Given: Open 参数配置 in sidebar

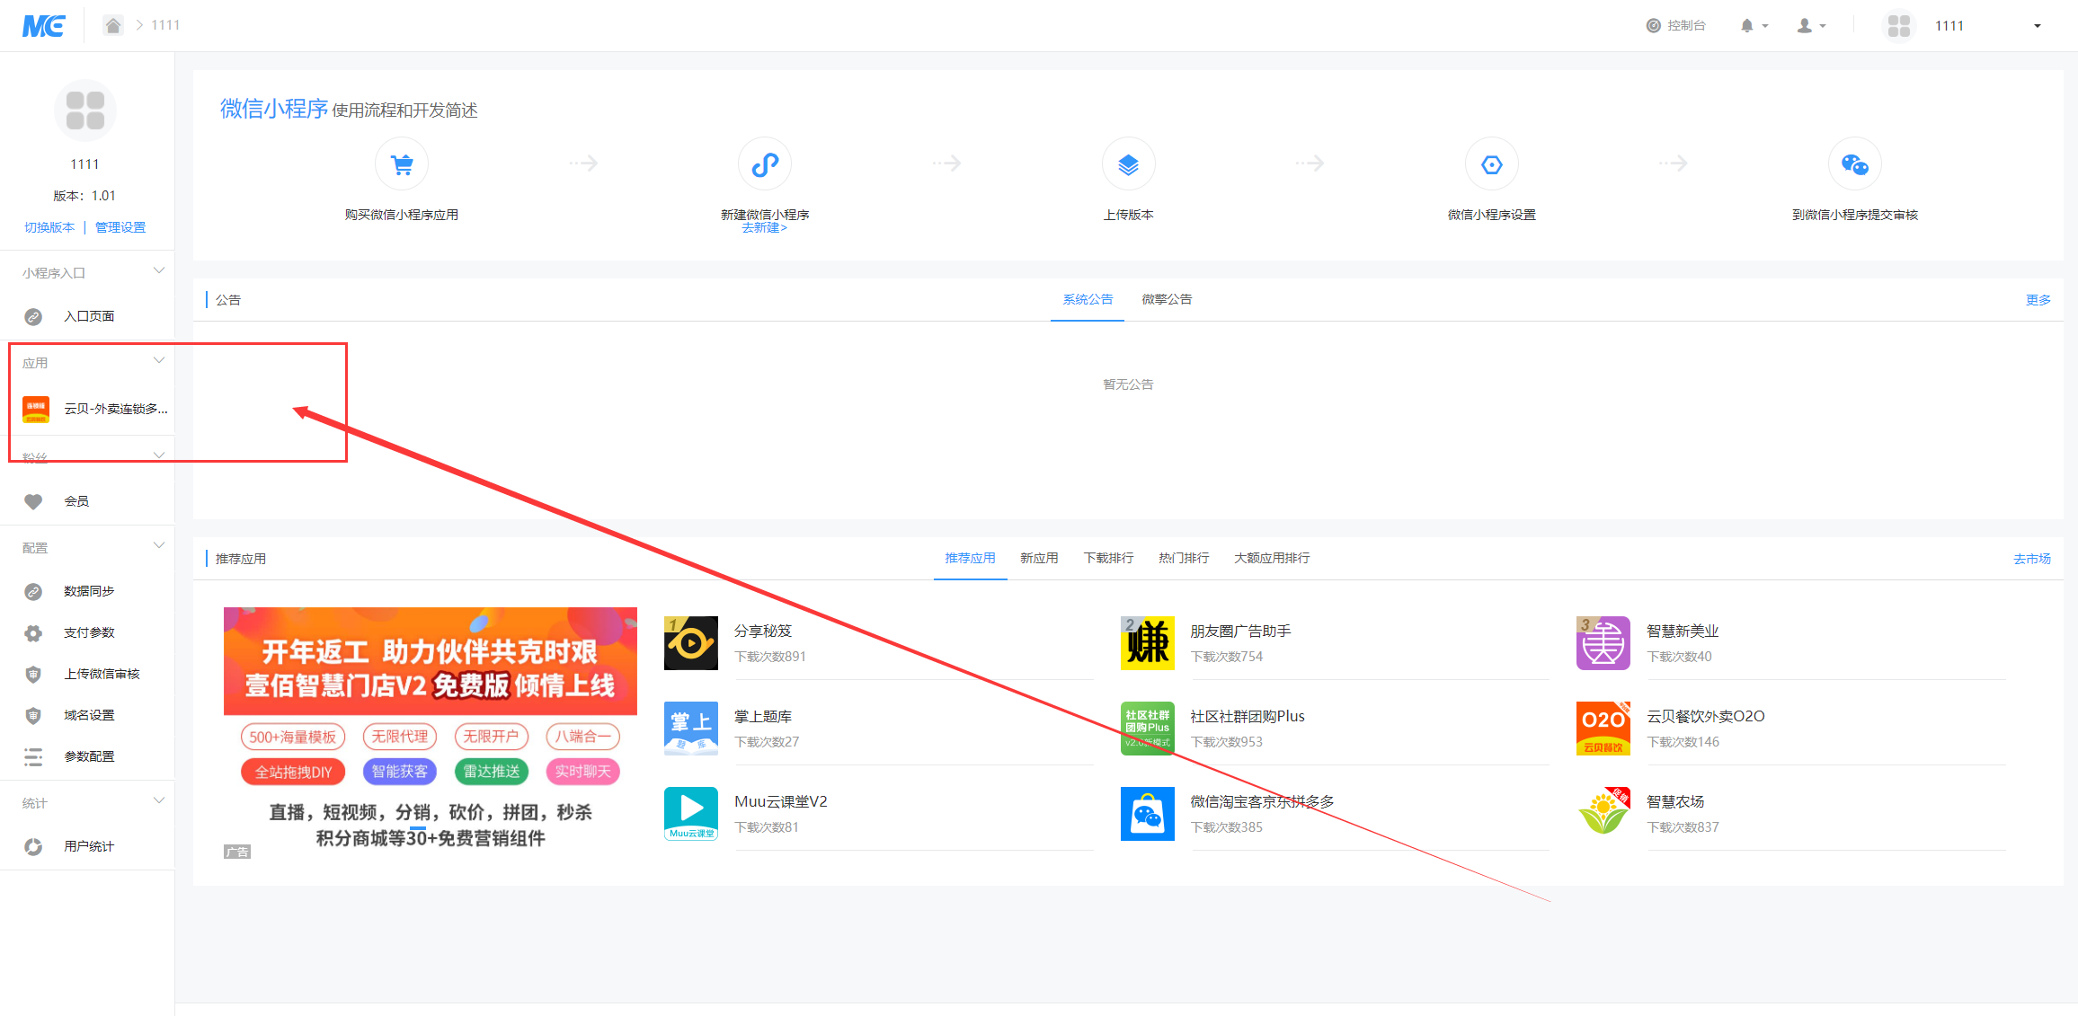Looking at the screenshot, I should click(87, 756).
